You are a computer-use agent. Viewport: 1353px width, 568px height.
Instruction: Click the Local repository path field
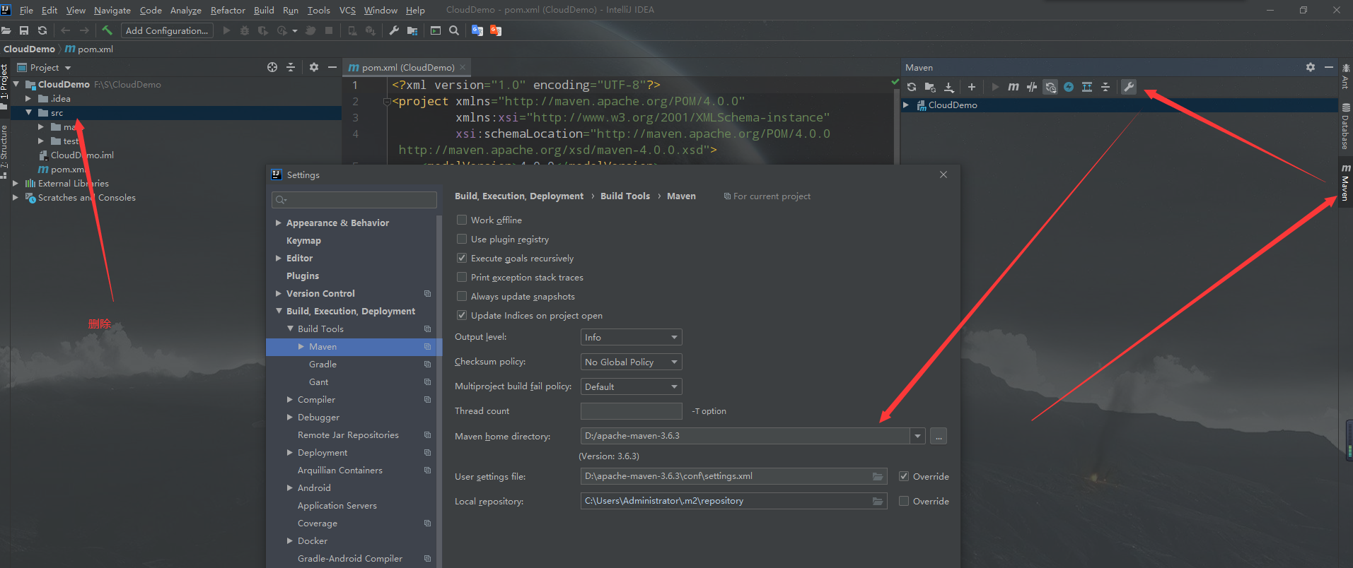pyautogui.click(x=733, y=501)
